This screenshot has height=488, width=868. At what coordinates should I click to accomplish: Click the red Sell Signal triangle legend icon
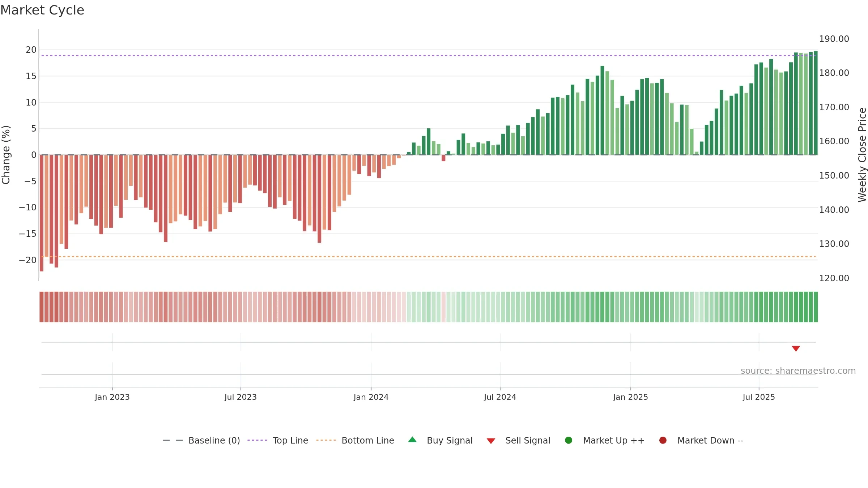click(x=491, y=441)
